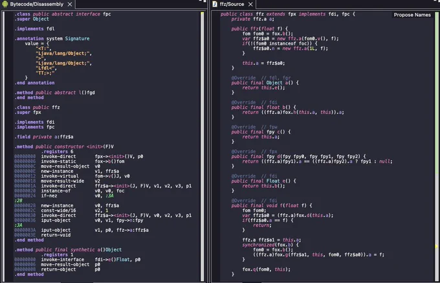
Task: Click the 'synchronized(fox.b) {' line
Action: (x=270, y=245)
